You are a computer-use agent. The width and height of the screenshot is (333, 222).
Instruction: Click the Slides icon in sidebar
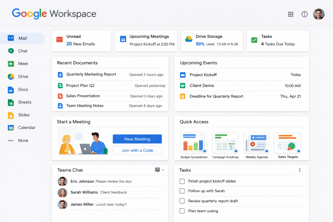tap(11, 115)
